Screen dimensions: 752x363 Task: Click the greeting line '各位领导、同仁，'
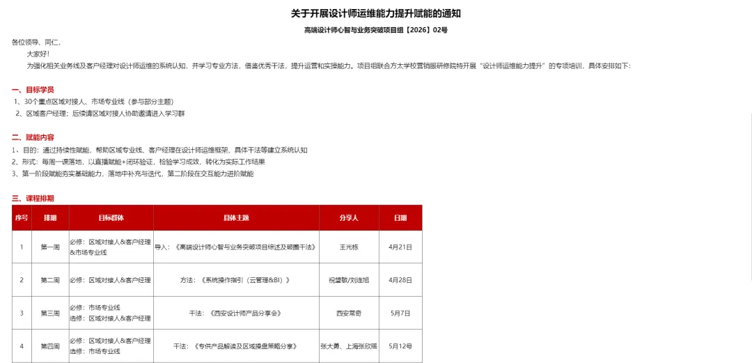36,43
